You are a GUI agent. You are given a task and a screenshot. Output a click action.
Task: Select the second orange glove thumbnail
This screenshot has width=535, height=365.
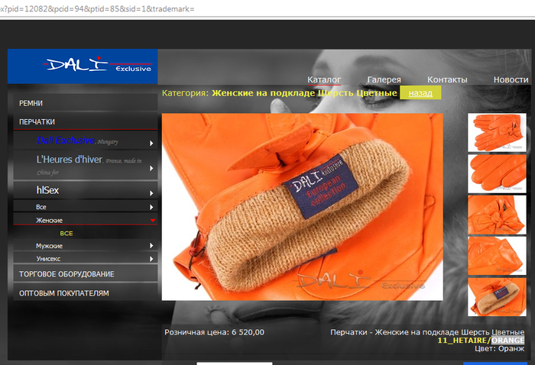pyautogui.click(x=497, y=173)
